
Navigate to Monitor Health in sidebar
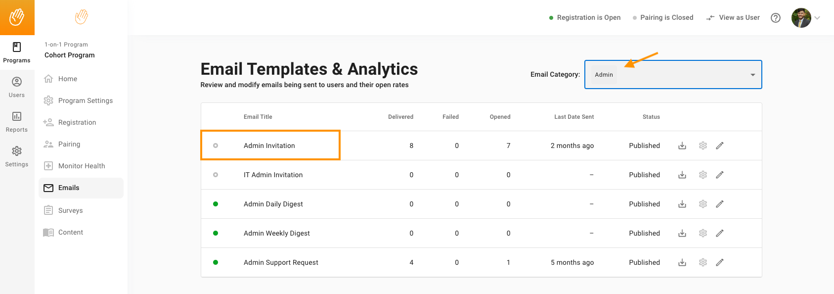(82, 166)
